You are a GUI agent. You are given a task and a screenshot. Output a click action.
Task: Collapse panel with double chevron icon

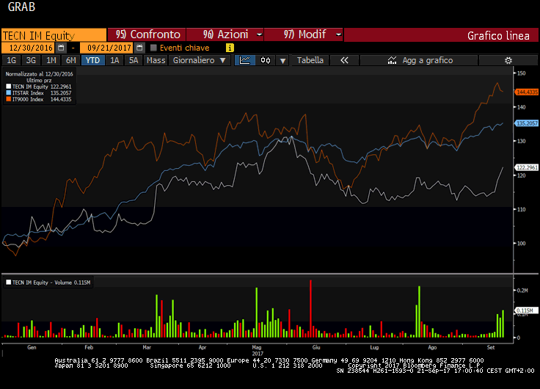click(344, 60)
